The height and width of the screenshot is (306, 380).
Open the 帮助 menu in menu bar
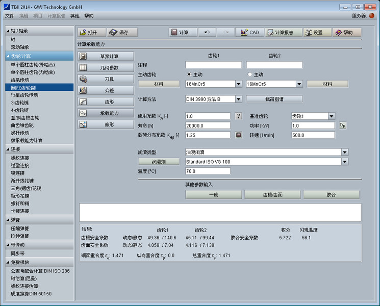point(89,16)
